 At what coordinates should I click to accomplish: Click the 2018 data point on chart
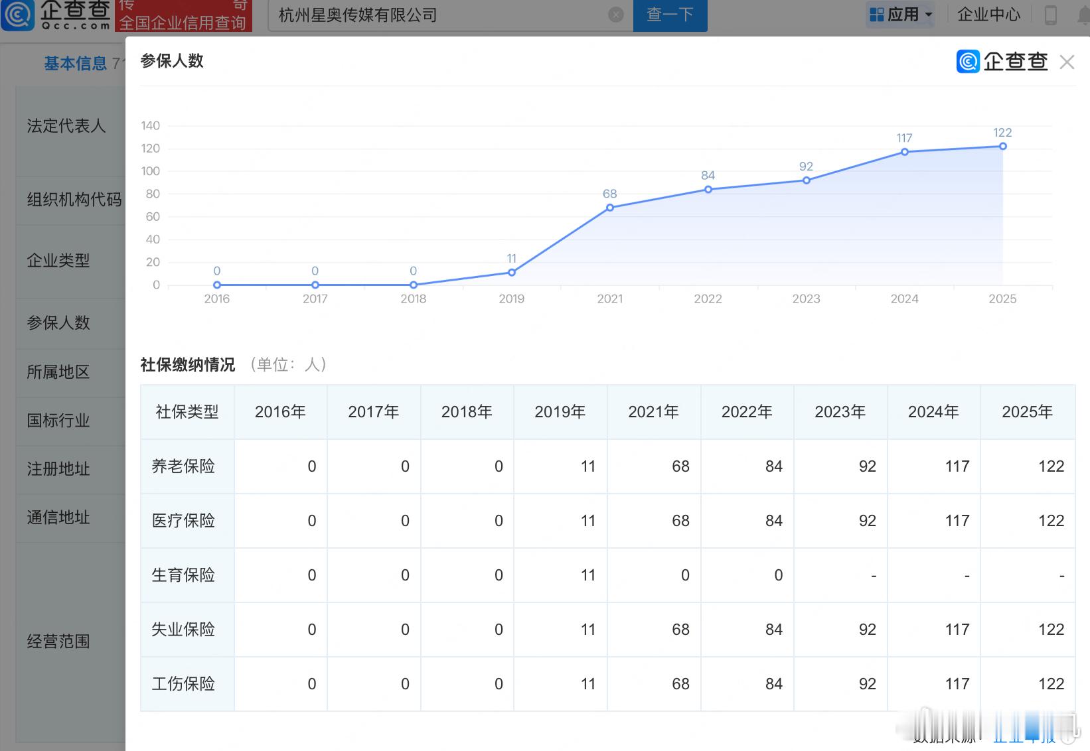click(x=414, y=285)
